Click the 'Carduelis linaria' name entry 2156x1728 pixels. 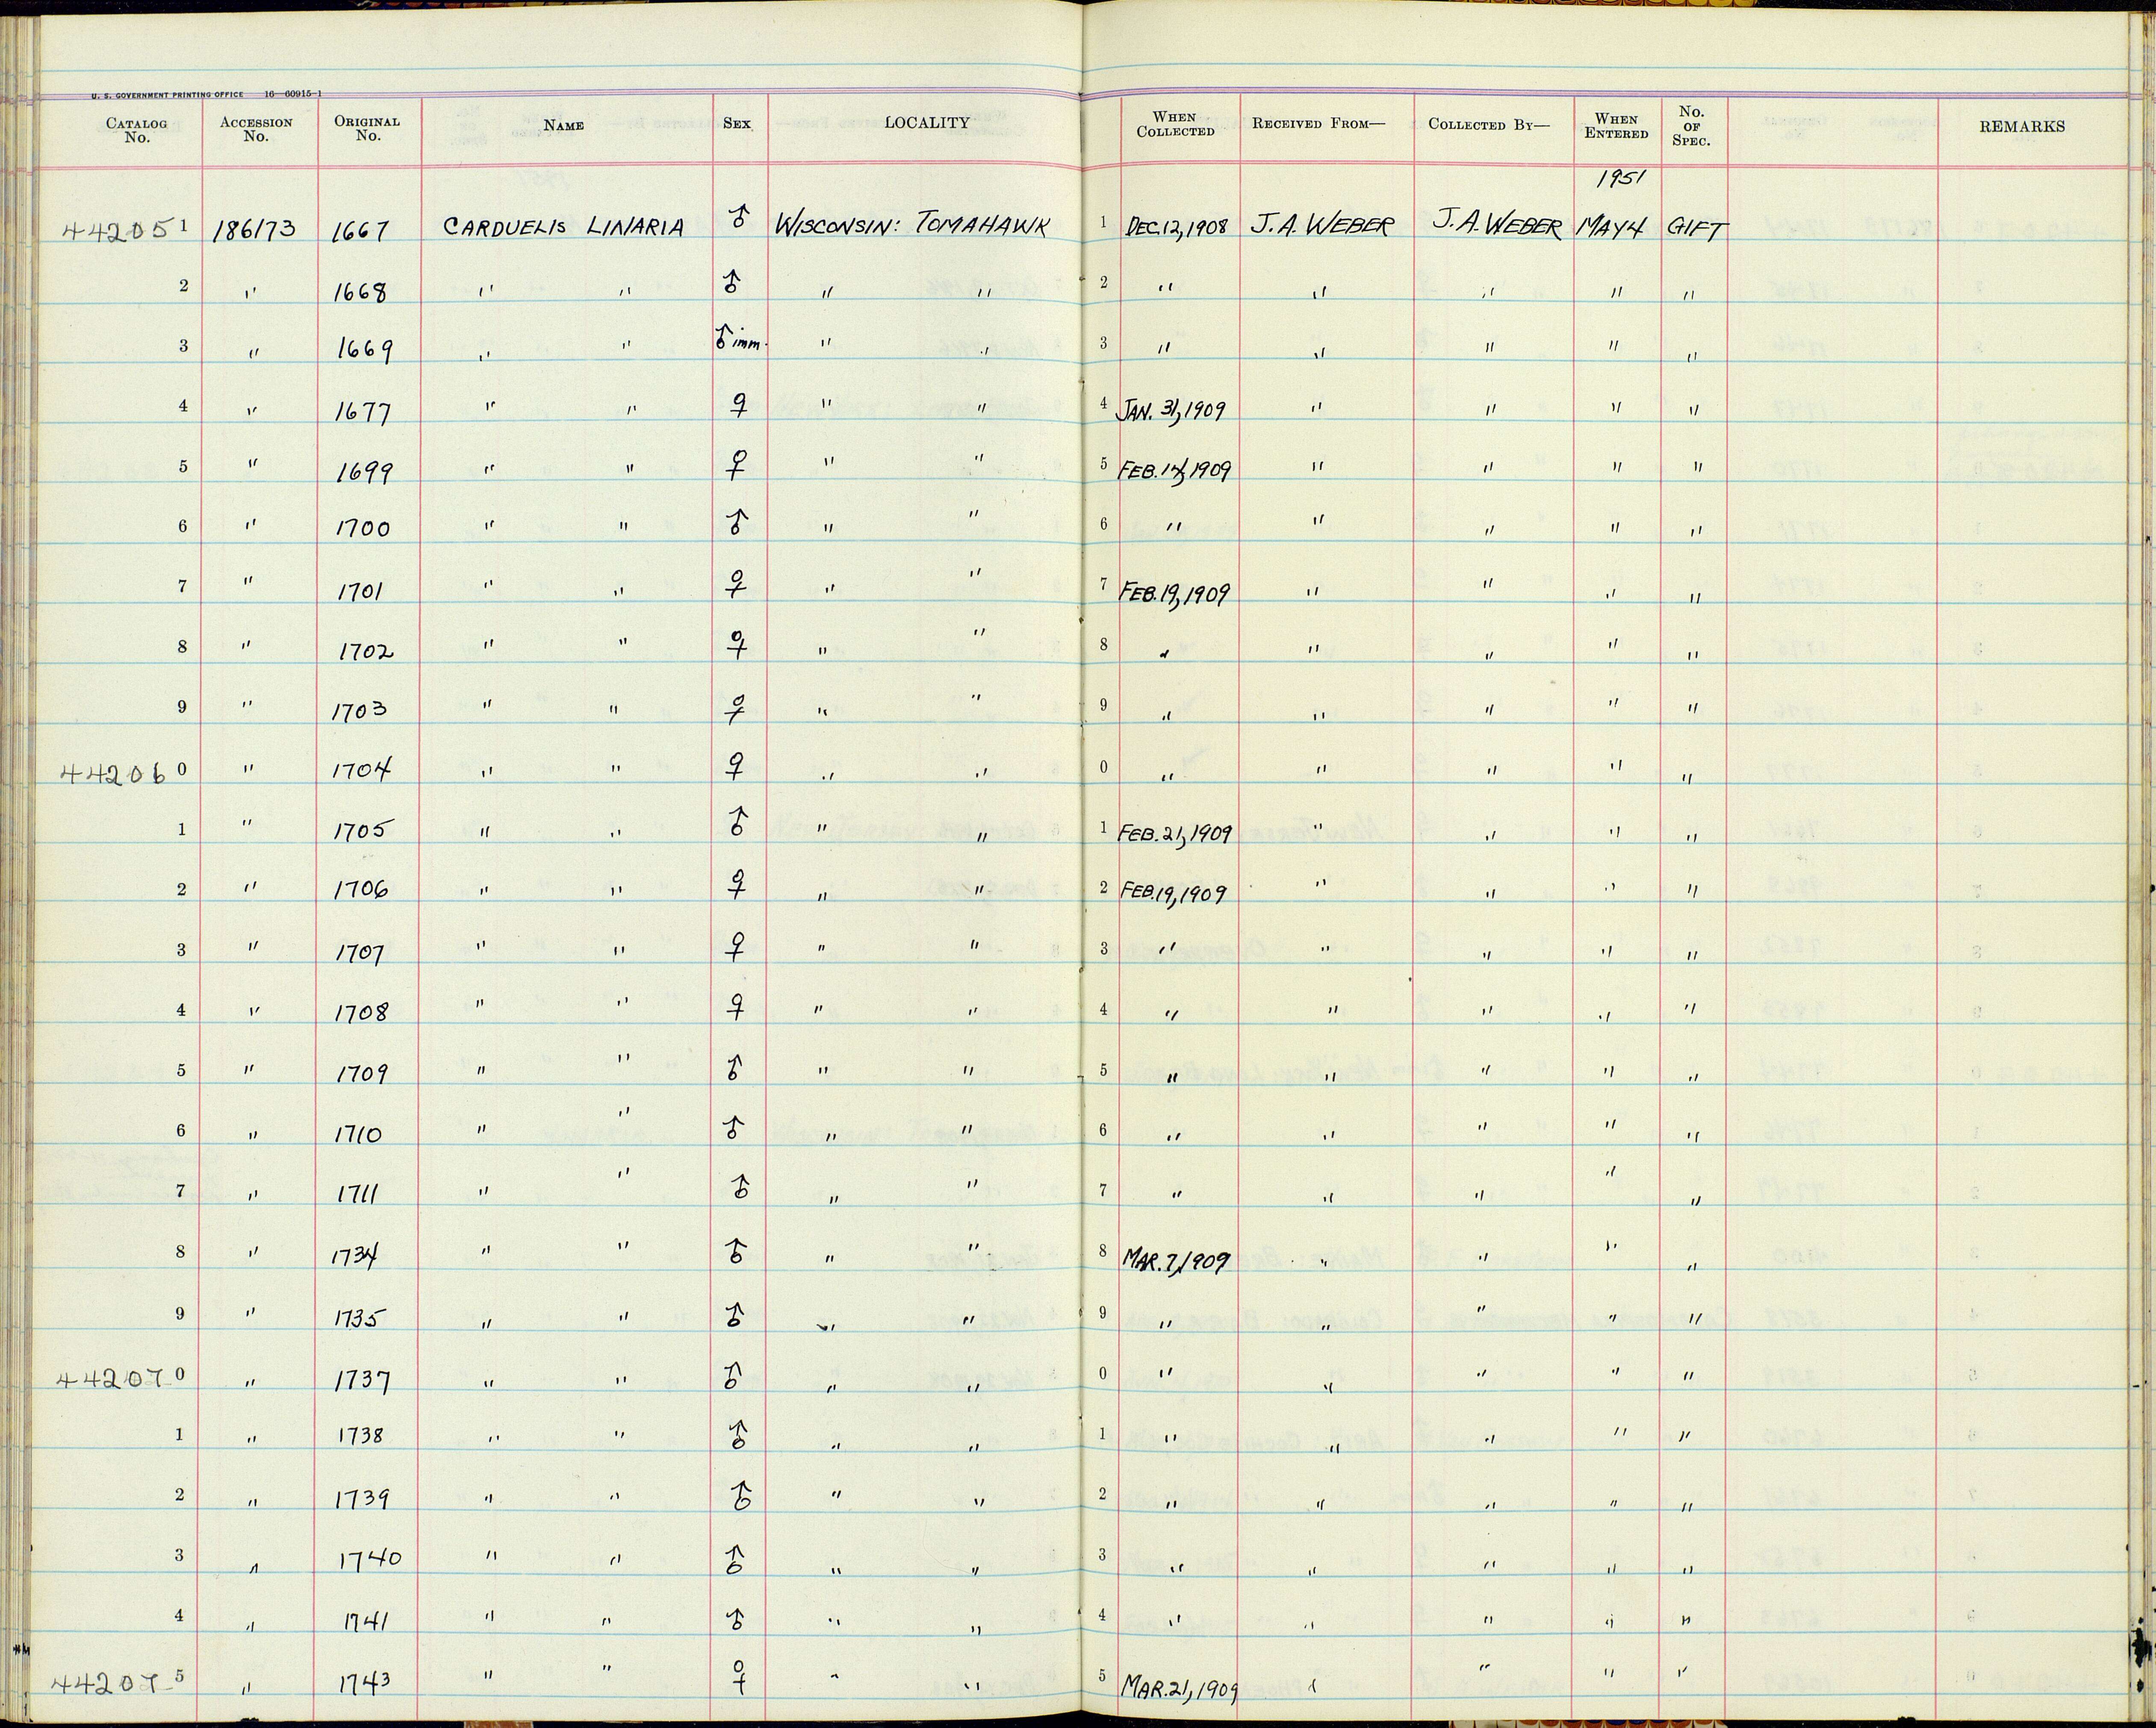(563, 228)
